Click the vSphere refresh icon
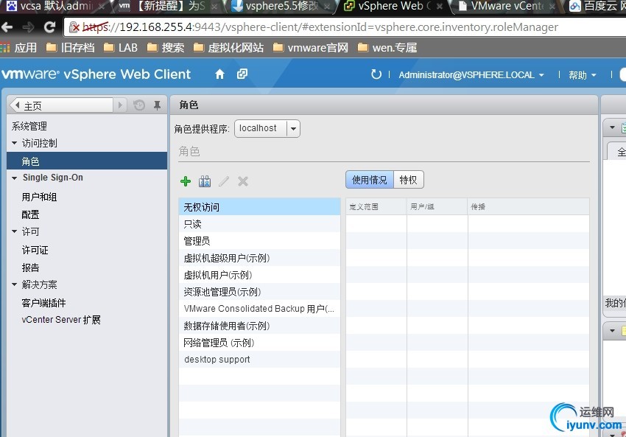Viewport: 626px width, 437px height. (376, 74)
